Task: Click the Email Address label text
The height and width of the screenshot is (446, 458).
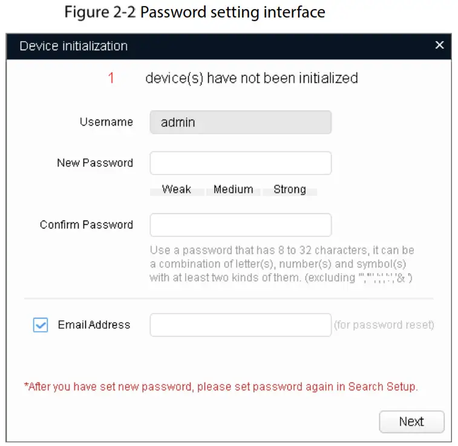Action: coord(94,325)
